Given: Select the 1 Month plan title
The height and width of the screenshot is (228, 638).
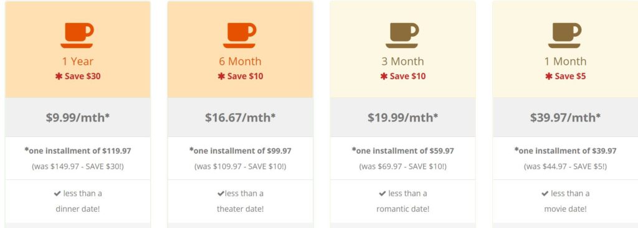Looking at the screenshot, I should [x=565, y=62].
